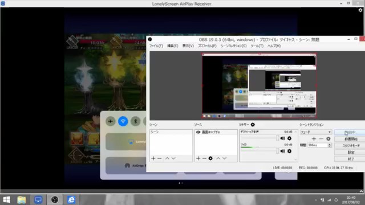This screenshot has height=205, width=365.
Task: Mute the Desktop Audio speaker icon
Action: point(283,138)
